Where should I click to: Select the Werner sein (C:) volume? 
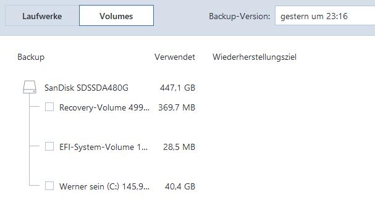104,186
